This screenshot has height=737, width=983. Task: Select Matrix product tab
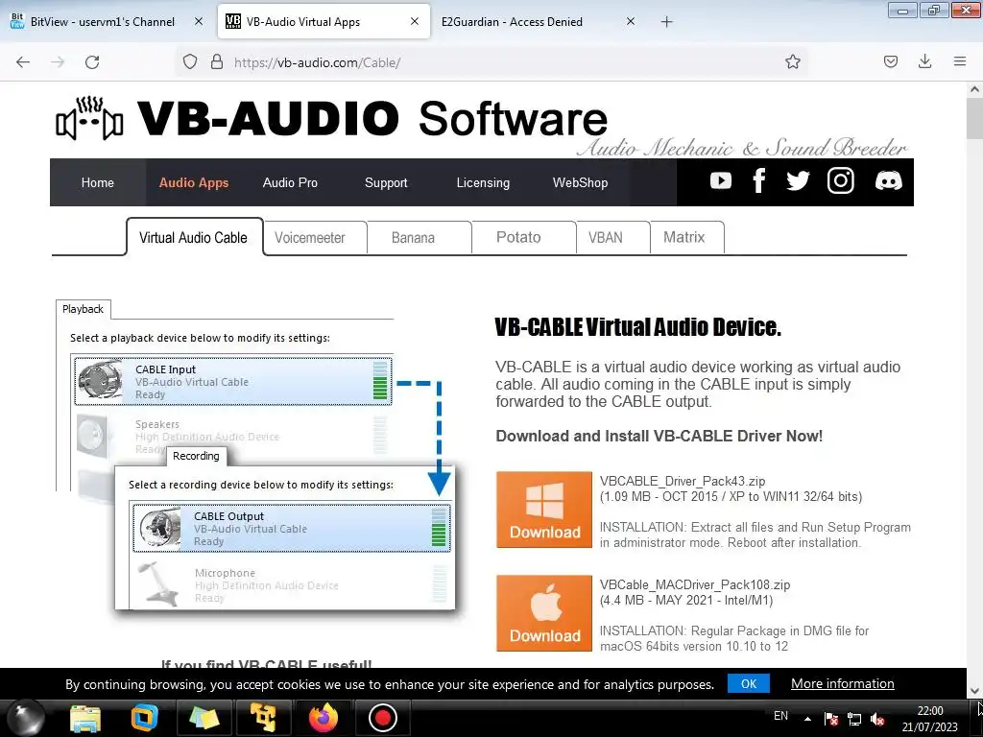click(x=683, y=238)
